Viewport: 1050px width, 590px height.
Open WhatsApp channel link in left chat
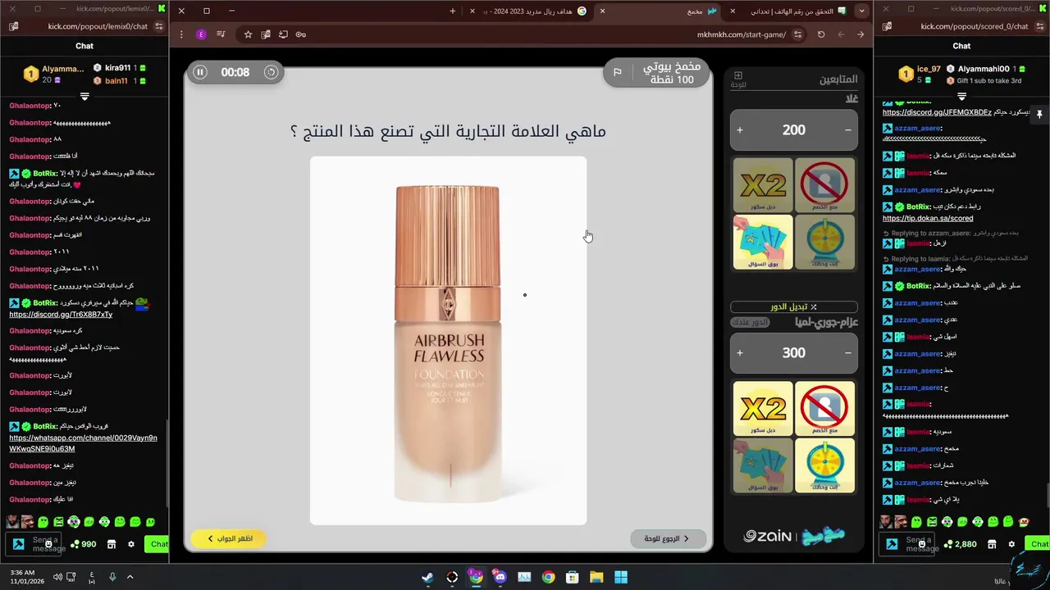(x=83, y=443)
